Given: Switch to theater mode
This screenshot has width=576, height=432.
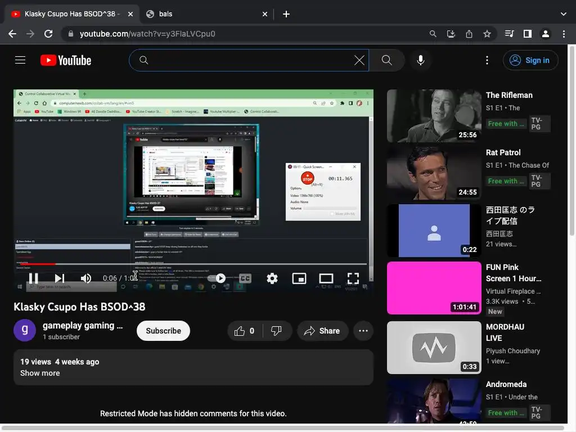Looking at the screenshot, I should coord(326,278).
